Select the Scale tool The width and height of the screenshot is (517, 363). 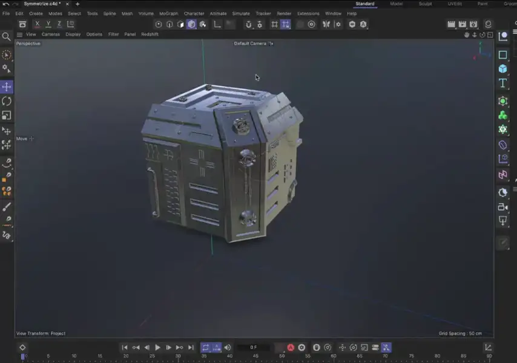click(x=7, y=116)
